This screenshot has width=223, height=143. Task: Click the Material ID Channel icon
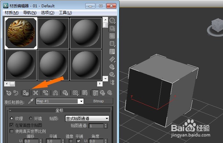(x=76, y=93)
